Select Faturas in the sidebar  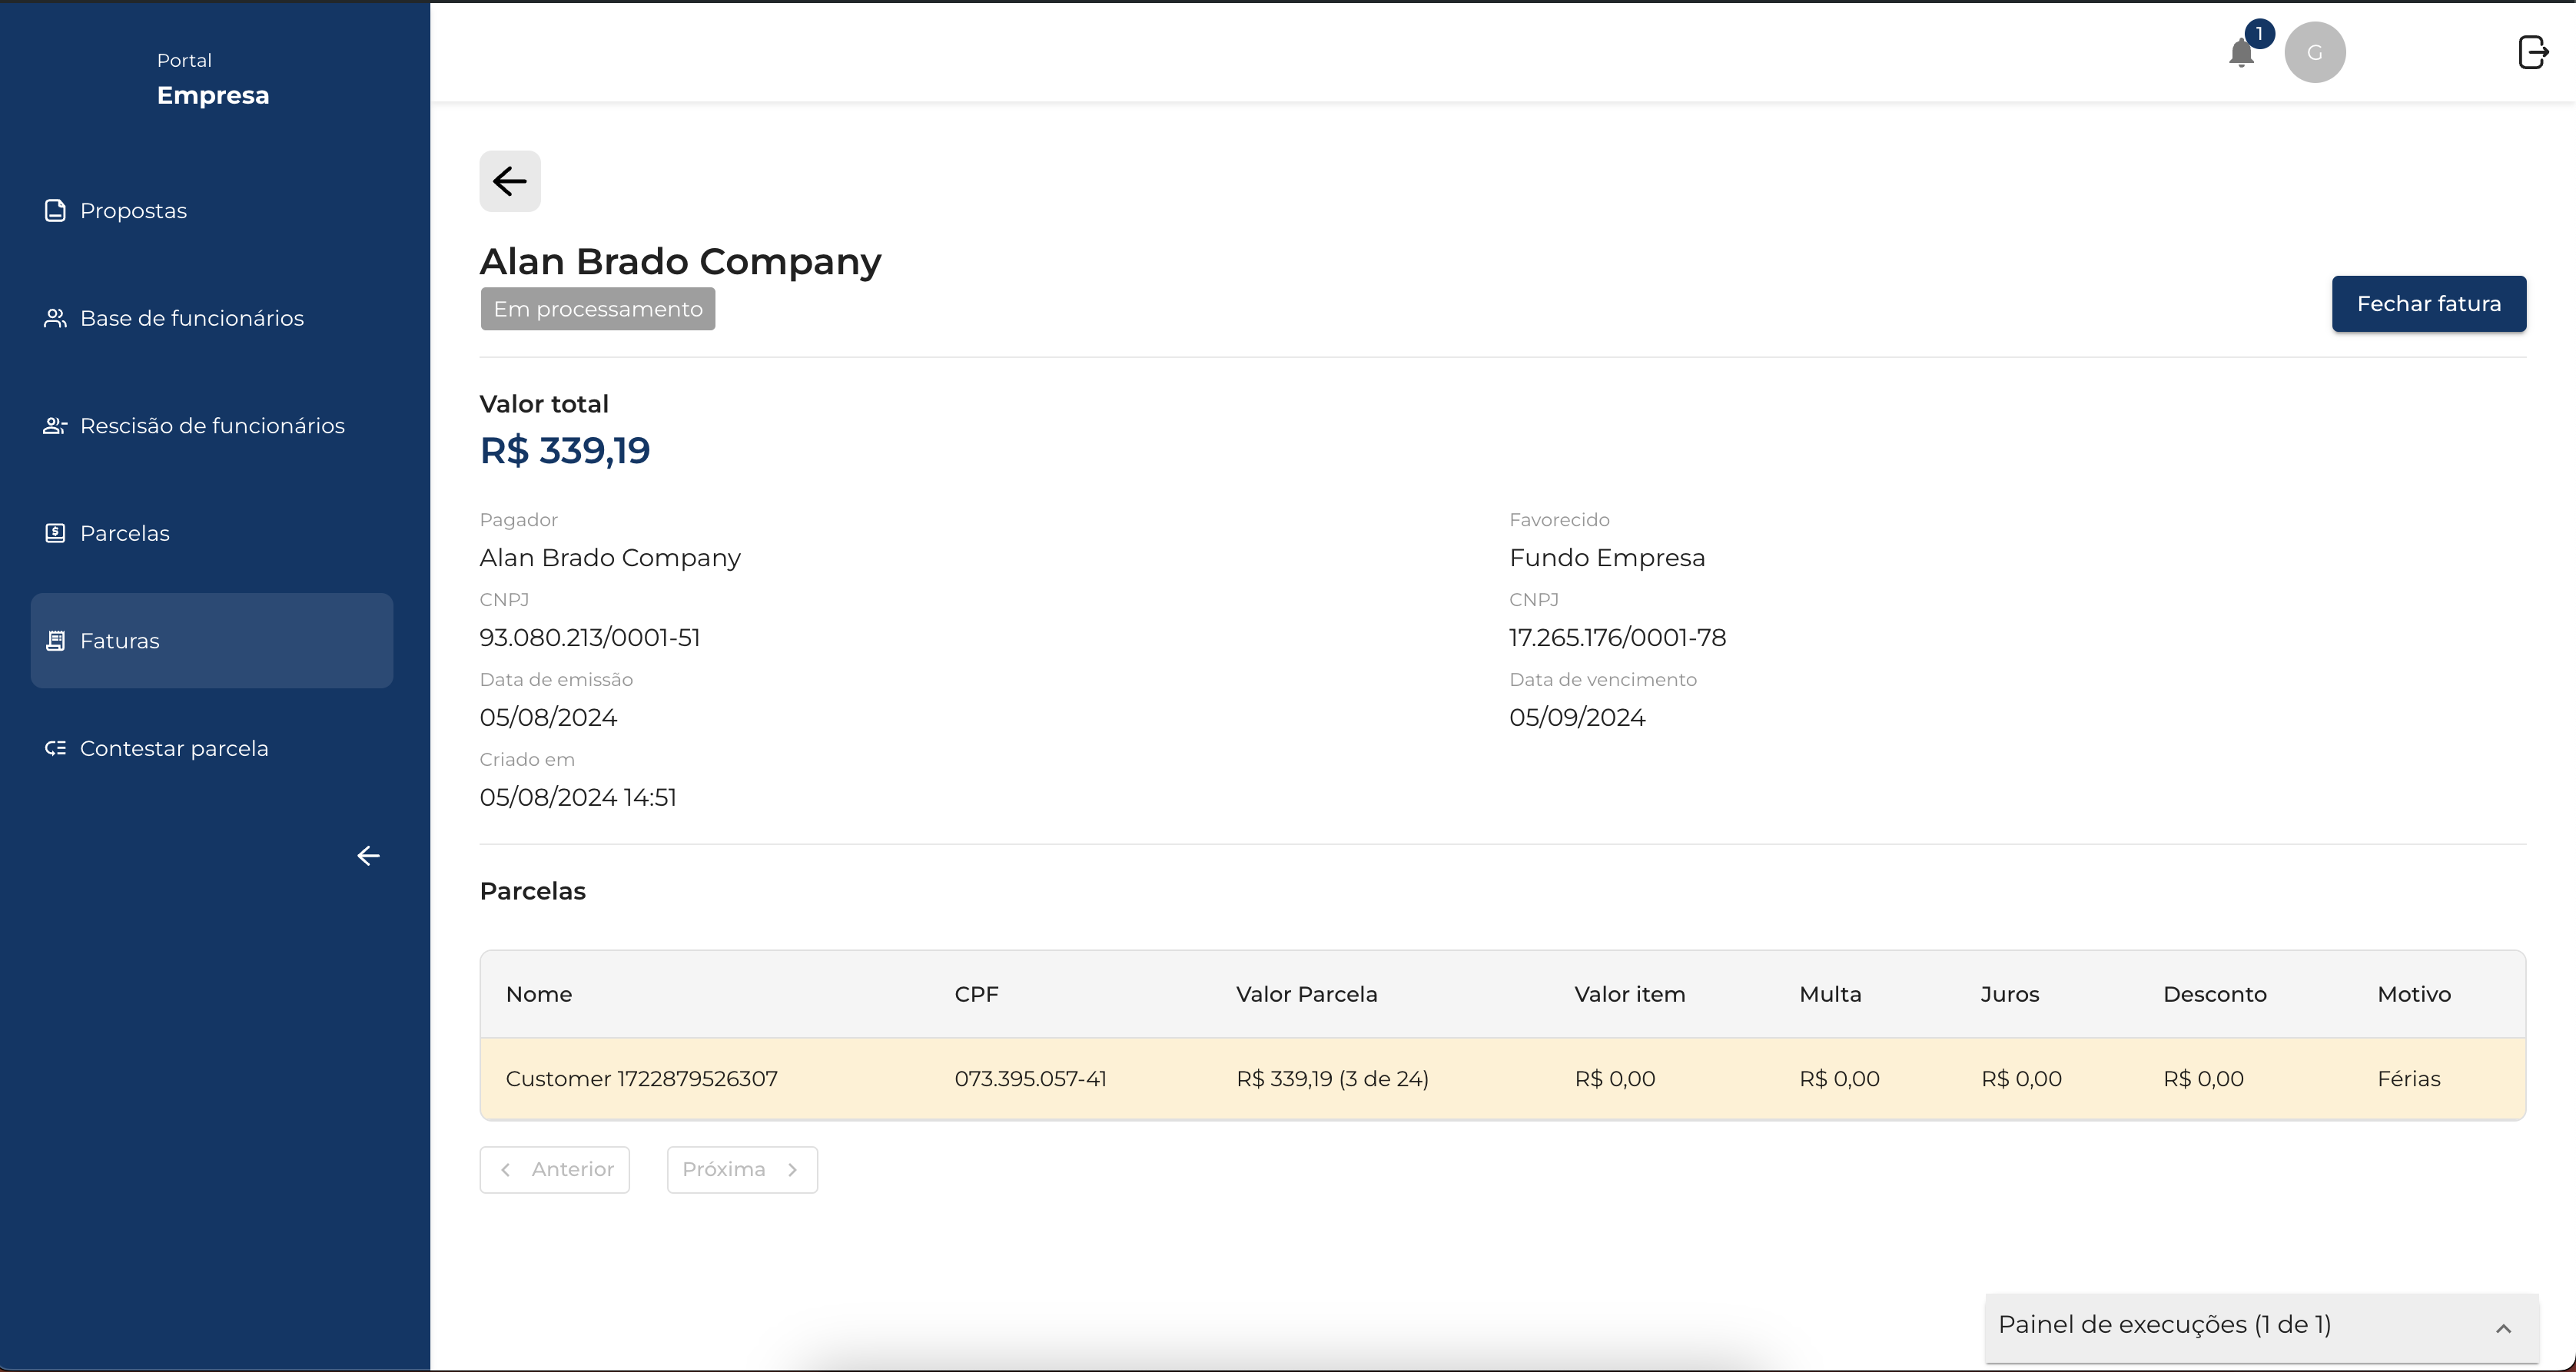tap(211, 641)
